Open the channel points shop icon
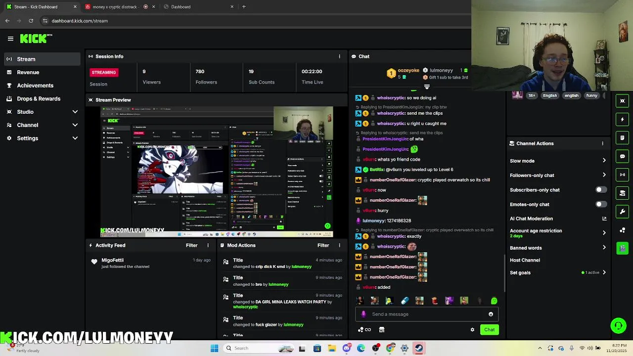633x356 pixels. [382, 330]
